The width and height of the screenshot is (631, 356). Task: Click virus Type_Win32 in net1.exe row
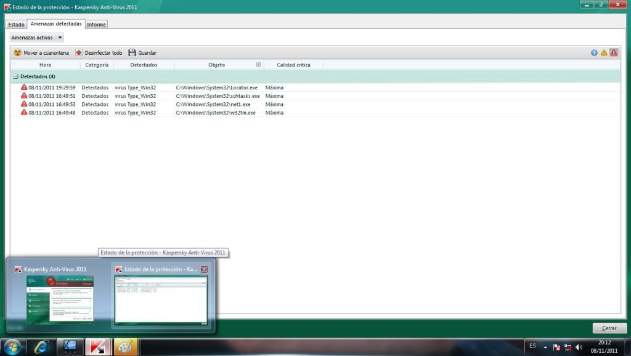pyautogui.click(x=135, y=104)
